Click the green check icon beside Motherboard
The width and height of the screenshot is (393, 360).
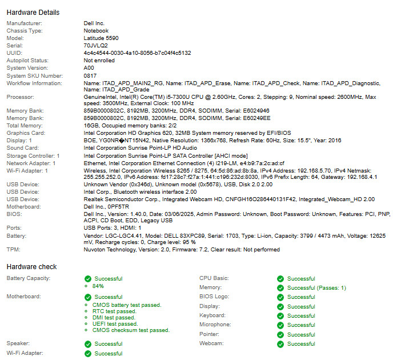[x=88, y=297]
